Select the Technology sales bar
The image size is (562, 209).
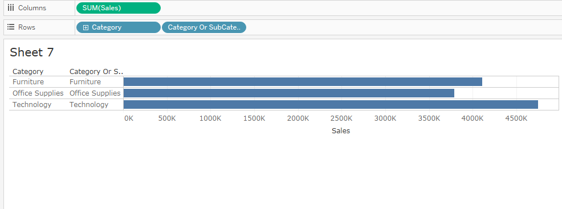click(331, 105)
